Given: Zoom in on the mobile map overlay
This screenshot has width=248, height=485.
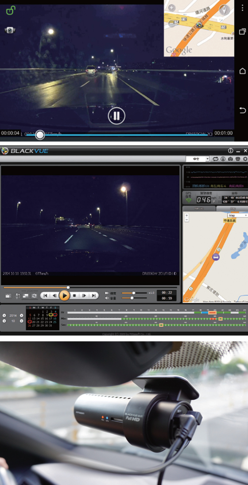Looking at the screenshot, I should tap(171, 8).
